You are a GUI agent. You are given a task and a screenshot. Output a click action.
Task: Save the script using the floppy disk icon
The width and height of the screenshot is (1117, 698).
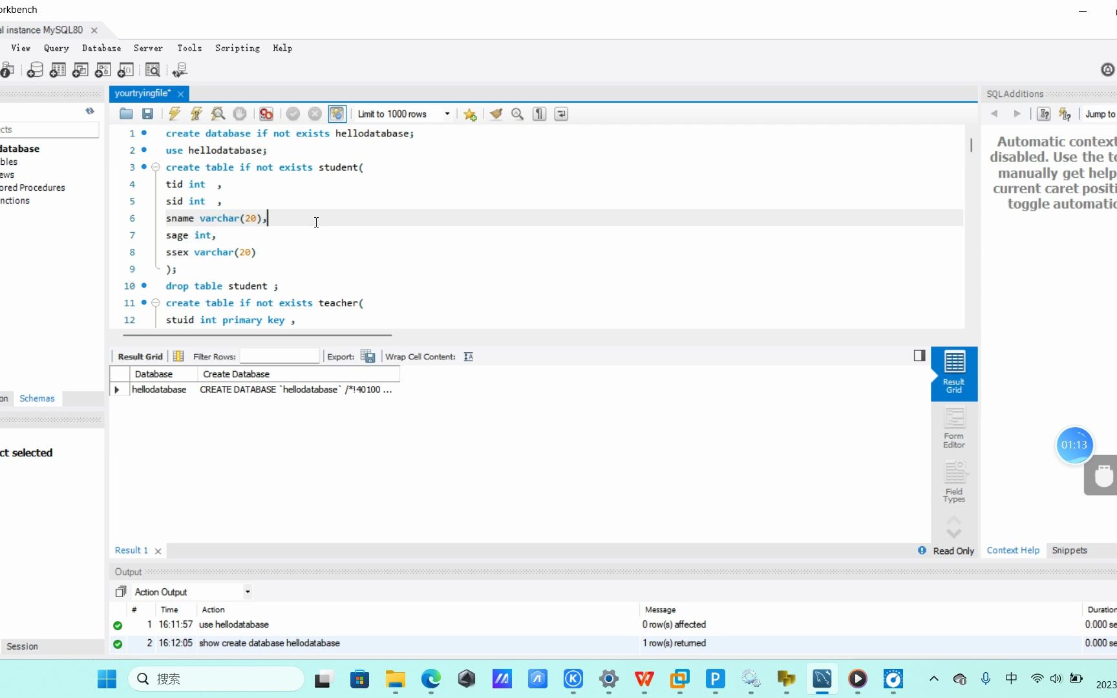click(x=147, y=114)
